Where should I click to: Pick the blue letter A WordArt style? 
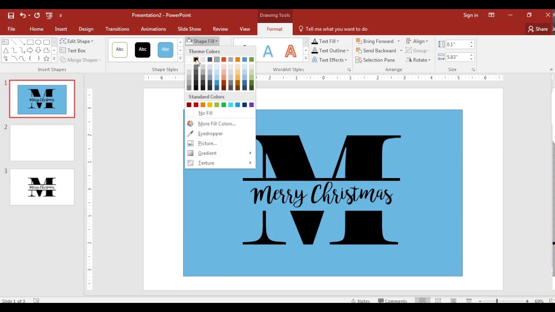click(x=268, y=51)
